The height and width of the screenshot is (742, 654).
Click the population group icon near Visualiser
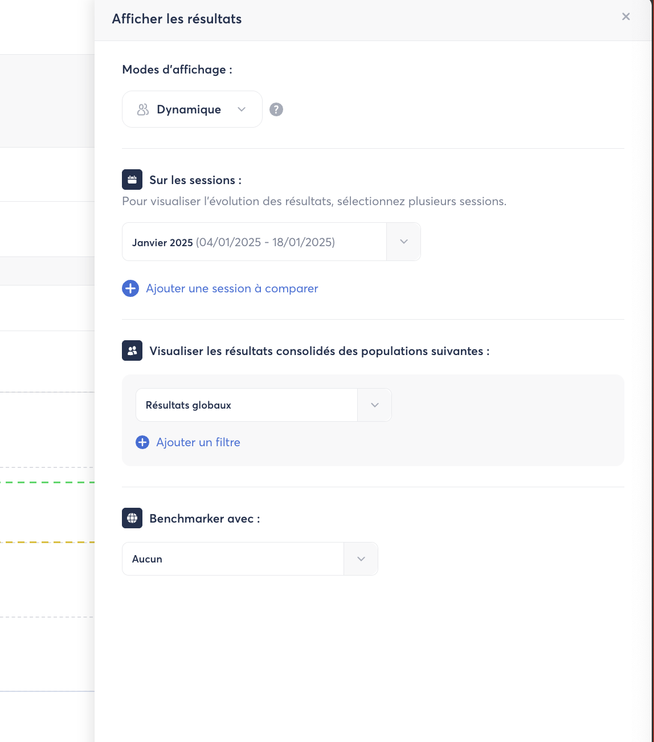coord(132,350)
